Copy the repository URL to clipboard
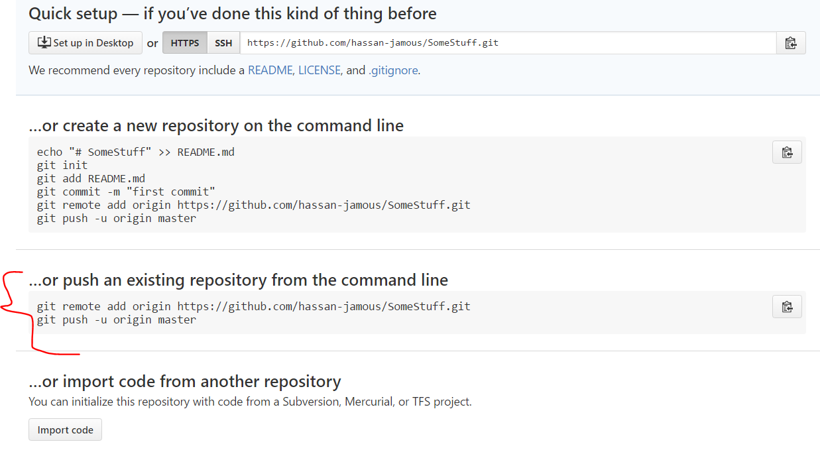The image size is (820, 458). pos(791,42)
